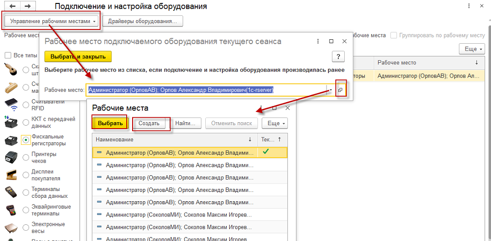The image size is (491, 241).
Task: Select the barcode scanners radio button
Action: point(27,70)
